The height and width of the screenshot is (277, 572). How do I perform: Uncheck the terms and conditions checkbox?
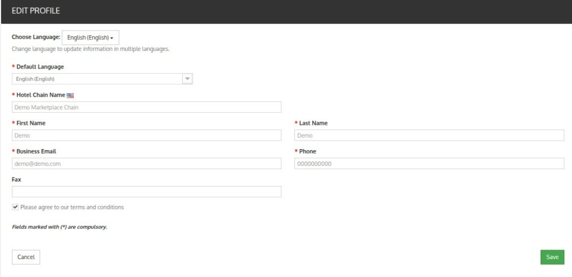[15, 207]
